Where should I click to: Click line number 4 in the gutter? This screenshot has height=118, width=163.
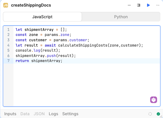coord(8,45)
